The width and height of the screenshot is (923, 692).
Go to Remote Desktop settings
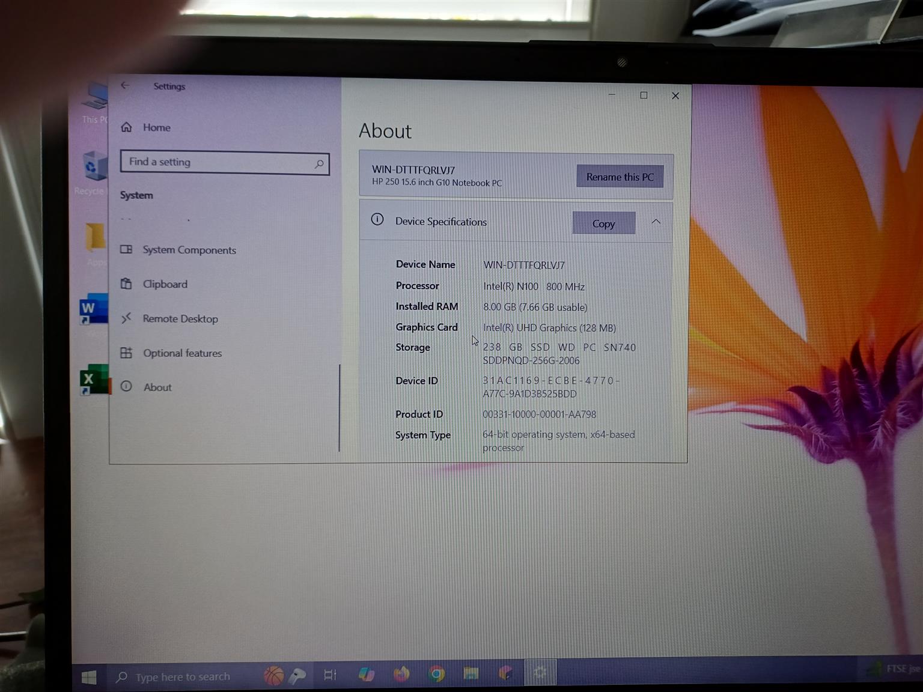coord(180,319)
